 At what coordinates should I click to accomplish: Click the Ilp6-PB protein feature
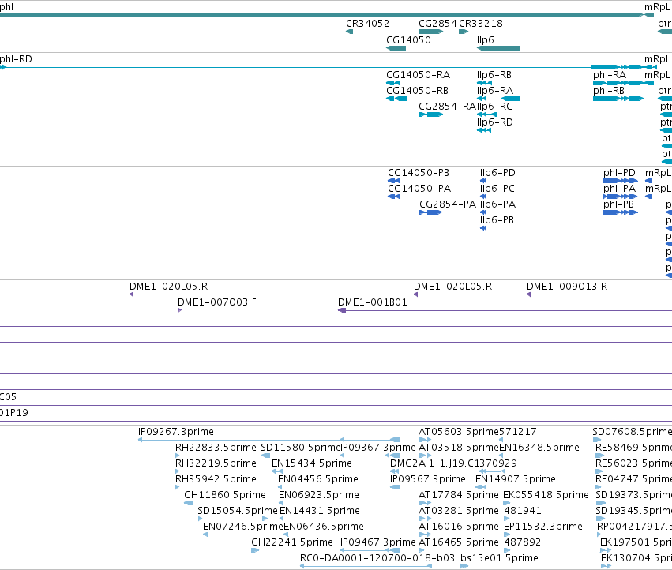click(x=483, y=228)
